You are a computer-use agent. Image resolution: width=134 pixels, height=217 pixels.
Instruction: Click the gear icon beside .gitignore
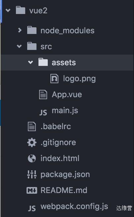(x=32, y=142)
